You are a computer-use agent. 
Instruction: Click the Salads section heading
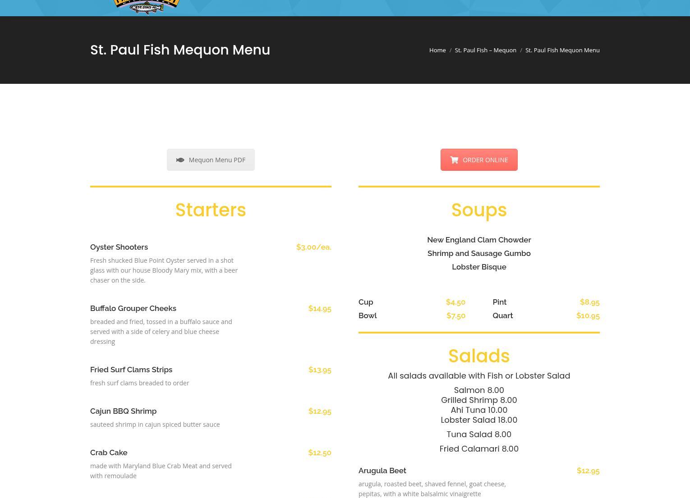(479, 356)
